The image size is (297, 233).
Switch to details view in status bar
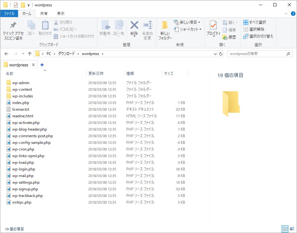(285, 229)
